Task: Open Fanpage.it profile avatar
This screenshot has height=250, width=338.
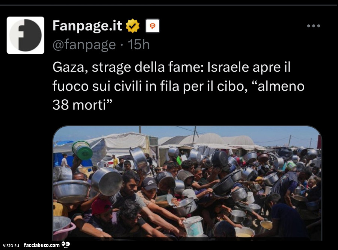Action: click(26, 35)
